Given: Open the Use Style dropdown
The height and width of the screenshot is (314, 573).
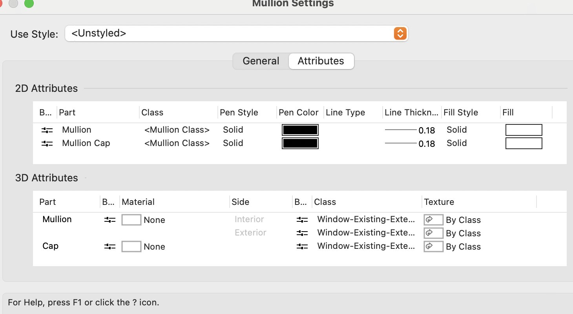Looking at the screenshot, I should pyautogui.click(x=399, y=33).
